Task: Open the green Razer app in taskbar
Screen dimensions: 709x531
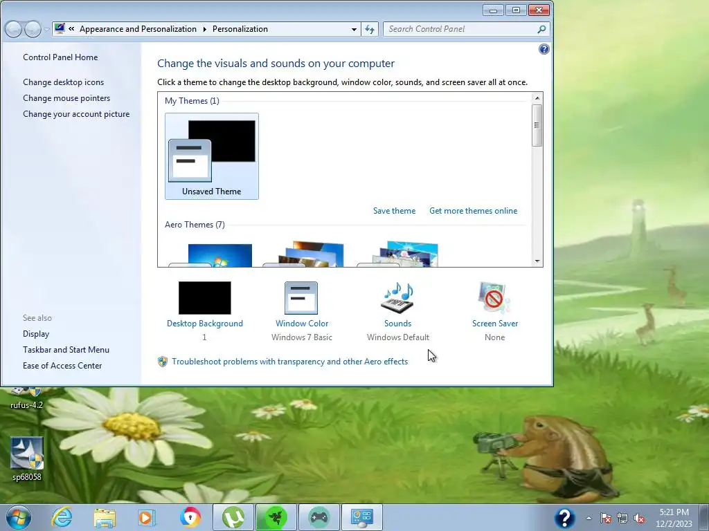Action: click(276, 517)
